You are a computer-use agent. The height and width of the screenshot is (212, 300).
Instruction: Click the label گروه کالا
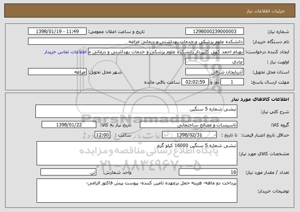coord(280,125)
